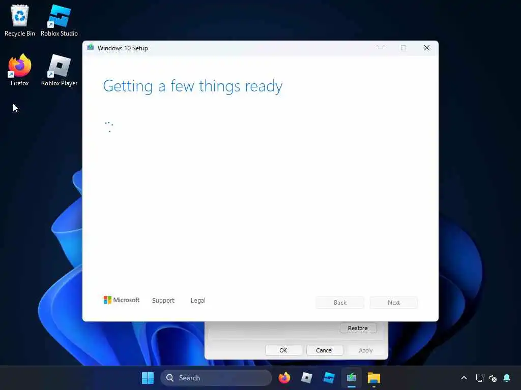Click Restore in the background dialog
The image size is (521, 390).
tap(358, 328)
